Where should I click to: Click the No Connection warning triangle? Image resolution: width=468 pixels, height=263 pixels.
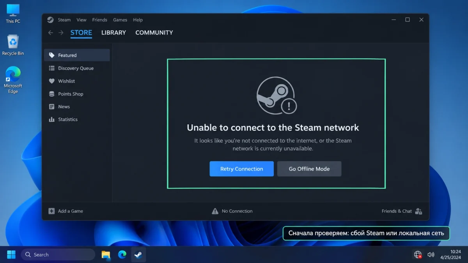(215, 211)
